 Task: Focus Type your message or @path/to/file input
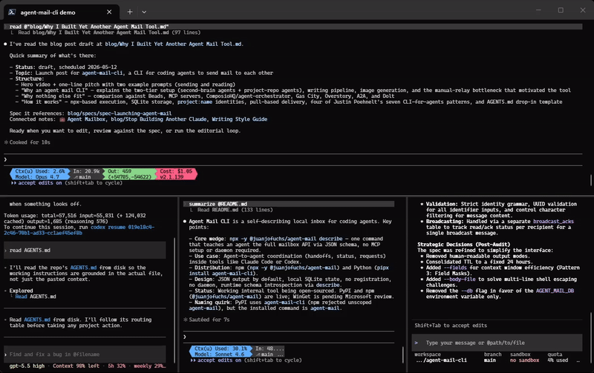pos(497,343)
